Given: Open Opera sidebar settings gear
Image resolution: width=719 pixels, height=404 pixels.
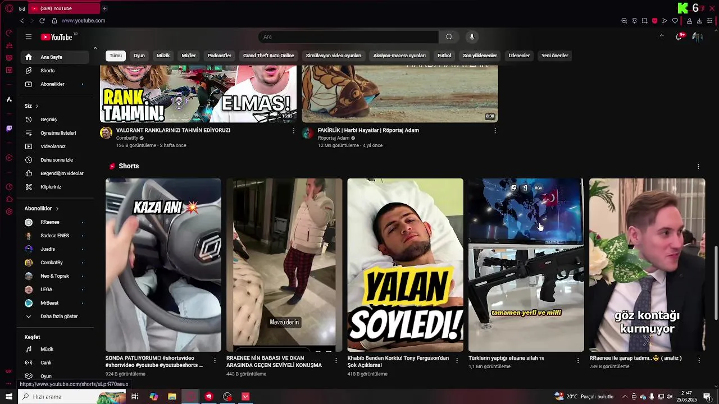Looking at the screenshot, I should click(9, 212).
